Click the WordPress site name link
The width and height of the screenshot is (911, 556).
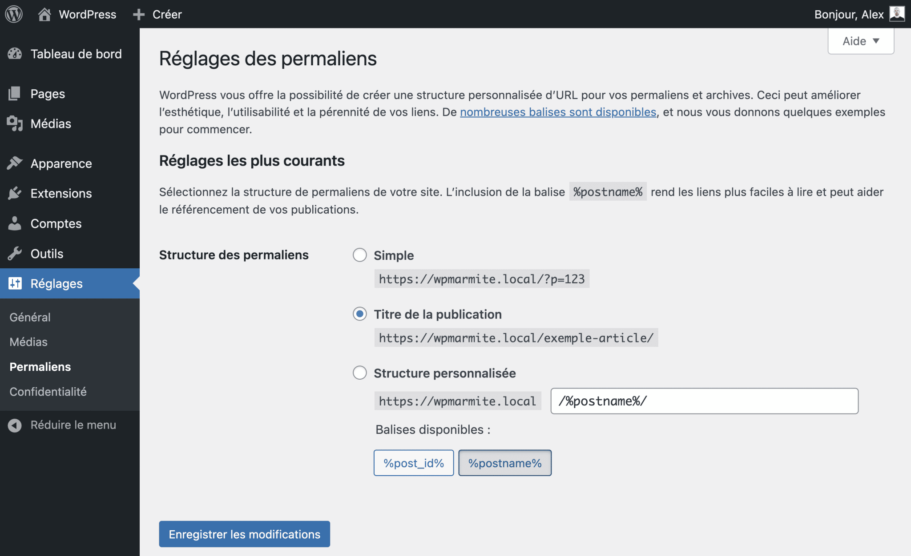87,14
